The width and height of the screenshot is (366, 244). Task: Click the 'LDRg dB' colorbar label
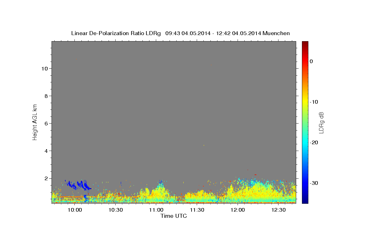click(321, 123)
